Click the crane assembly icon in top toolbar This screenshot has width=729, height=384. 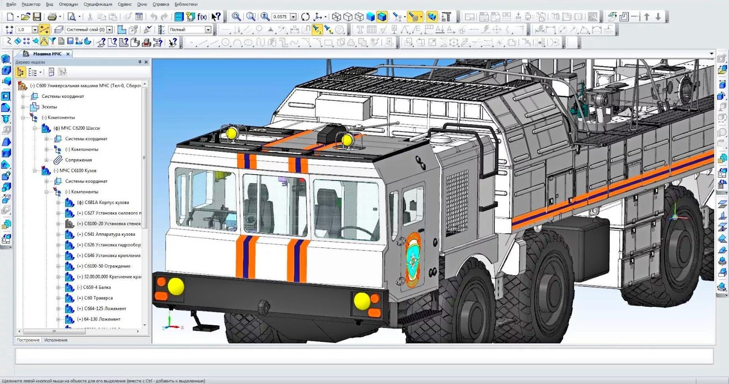(447, 17)
